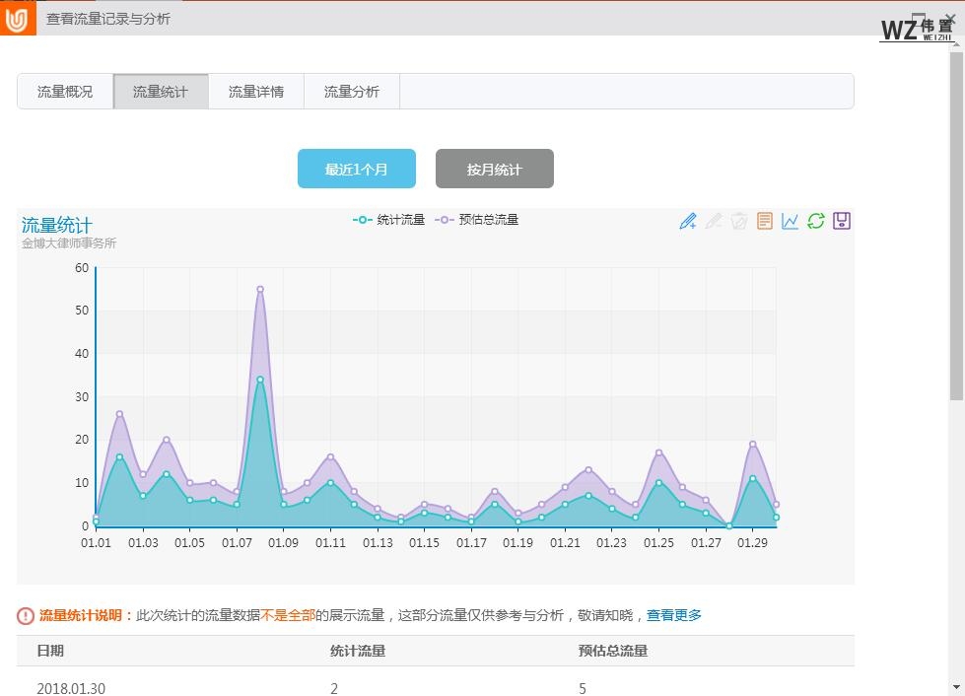
Task: Go to the 流量分析 tab
Action: pyautogui.click(x=352, y=92)
